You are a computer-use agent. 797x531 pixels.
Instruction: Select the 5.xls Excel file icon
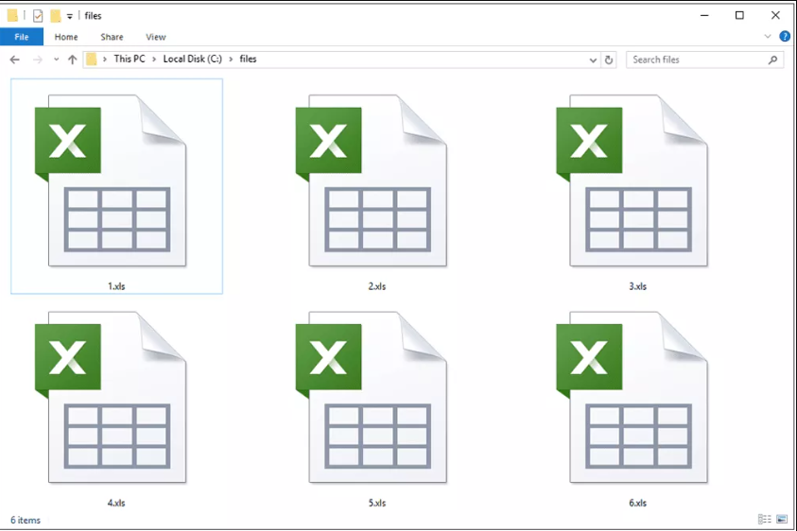click(372, 398)
